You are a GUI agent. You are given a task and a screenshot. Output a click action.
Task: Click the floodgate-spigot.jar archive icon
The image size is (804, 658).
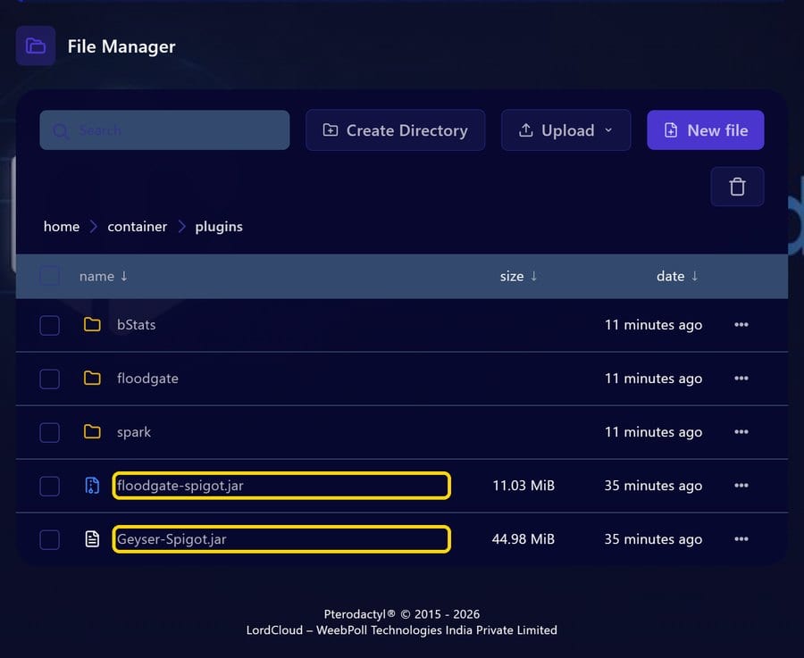coord(92,486)
